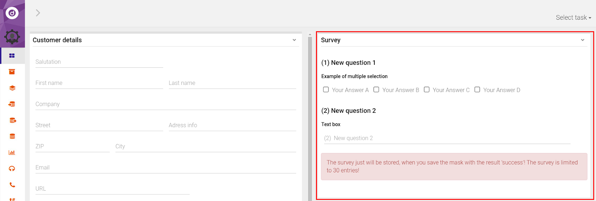
Task: Collapse the Customer details panel chevron
Action: point(294,40)
